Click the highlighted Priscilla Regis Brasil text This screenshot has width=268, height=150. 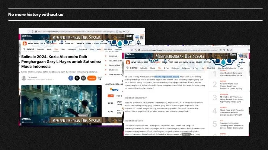(x=167, y=77)
